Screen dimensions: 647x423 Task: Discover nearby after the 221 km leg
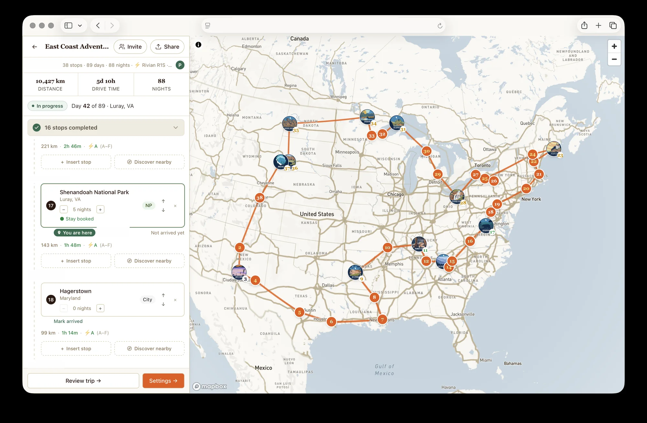[x=149, y=162]
